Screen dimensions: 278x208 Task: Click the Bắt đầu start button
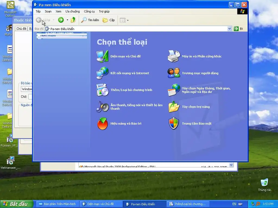[x=17, y=204]
